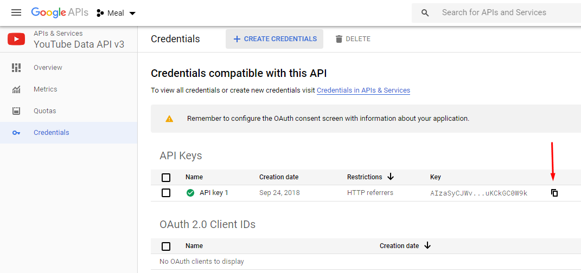This screenshot has width=581, height=273.
Task: Sort OAuth clients by Creation date
Action: pyautogui.click(x=405, y=245)
